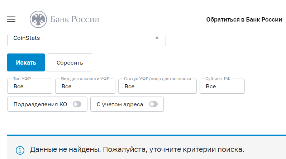This screenshot has width=286, height=159.
Task: Enable the С учетом адреса switch
Action: tap(153, 104)
